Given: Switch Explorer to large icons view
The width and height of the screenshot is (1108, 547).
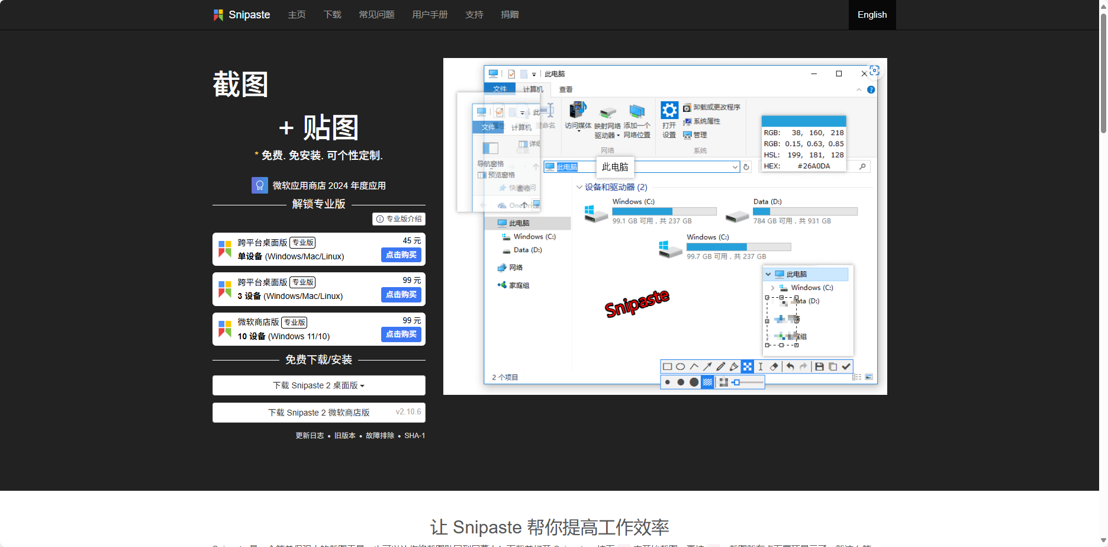Looking at the screenshot, I should 869,377.
